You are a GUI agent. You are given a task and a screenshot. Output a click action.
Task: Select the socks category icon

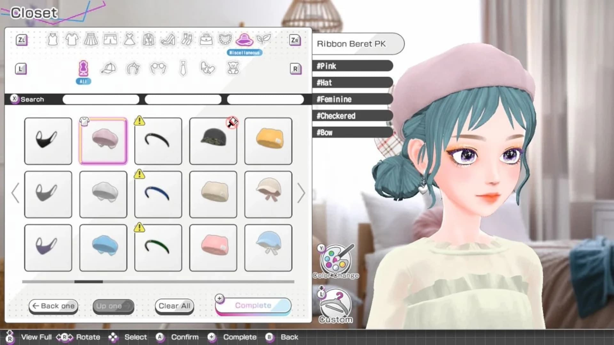[187, 40]
